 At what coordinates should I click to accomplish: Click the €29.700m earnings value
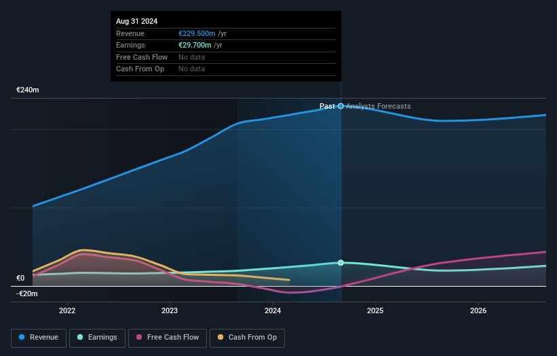[195, 45]
